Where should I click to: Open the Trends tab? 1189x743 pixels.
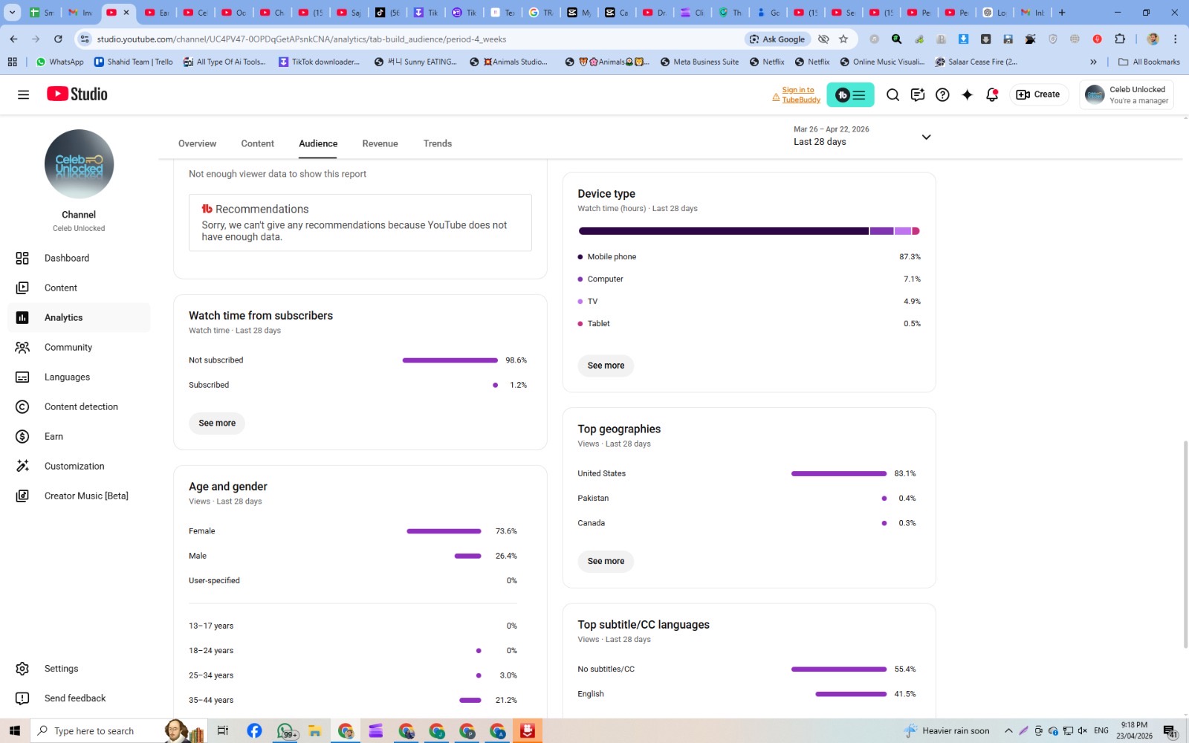[x=438, y=143]
